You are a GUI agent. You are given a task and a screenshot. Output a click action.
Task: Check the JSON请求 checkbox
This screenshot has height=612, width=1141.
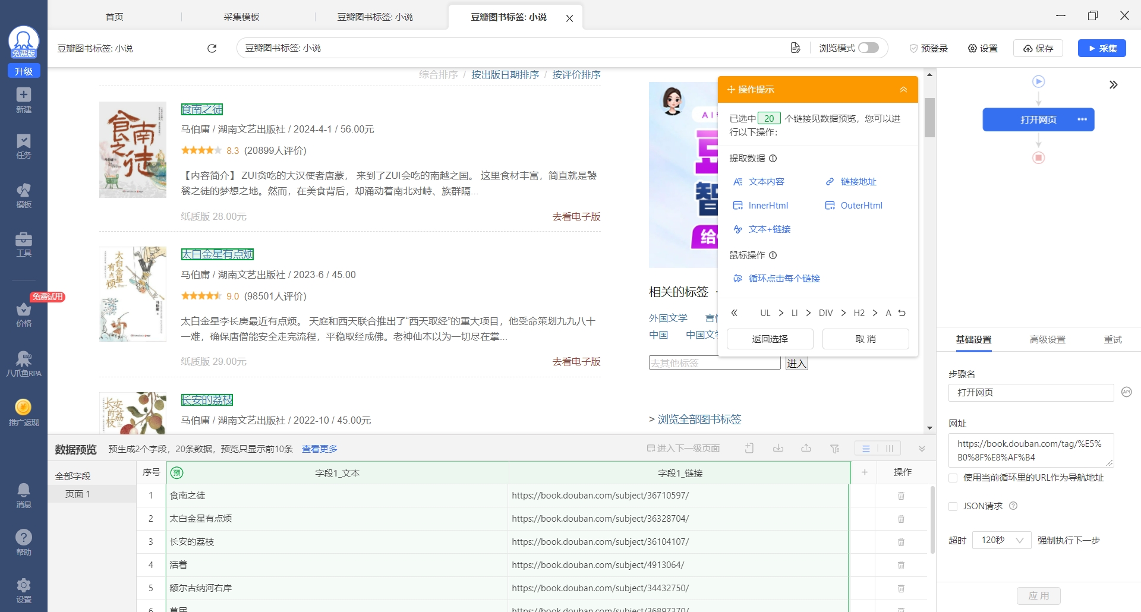(953, 506)
